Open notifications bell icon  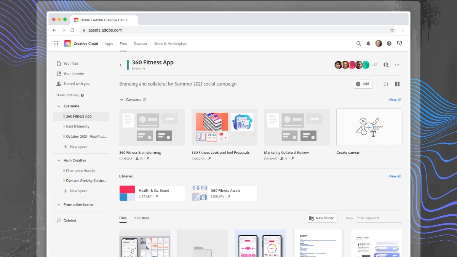[368, 43]
